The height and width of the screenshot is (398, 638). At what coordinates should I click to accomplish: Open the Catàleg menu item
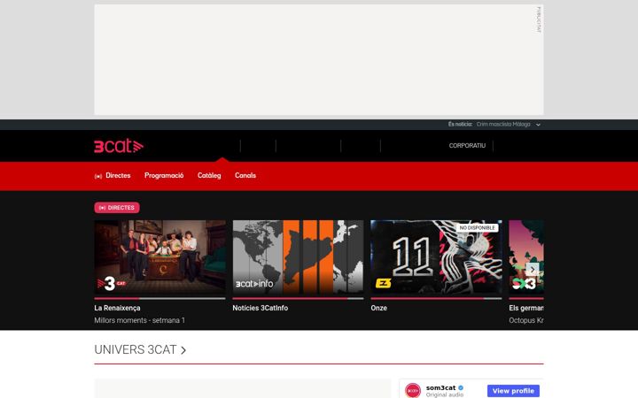click(209, 175)
